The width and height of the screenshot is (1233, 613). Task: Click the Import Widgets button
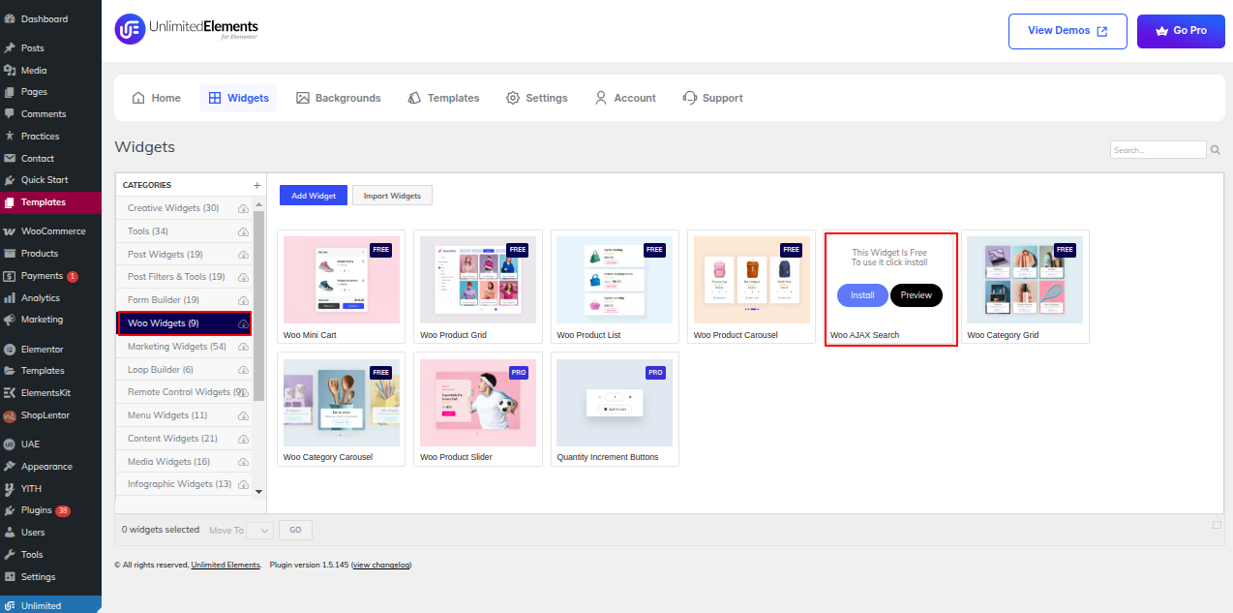(x=392, y=196)
